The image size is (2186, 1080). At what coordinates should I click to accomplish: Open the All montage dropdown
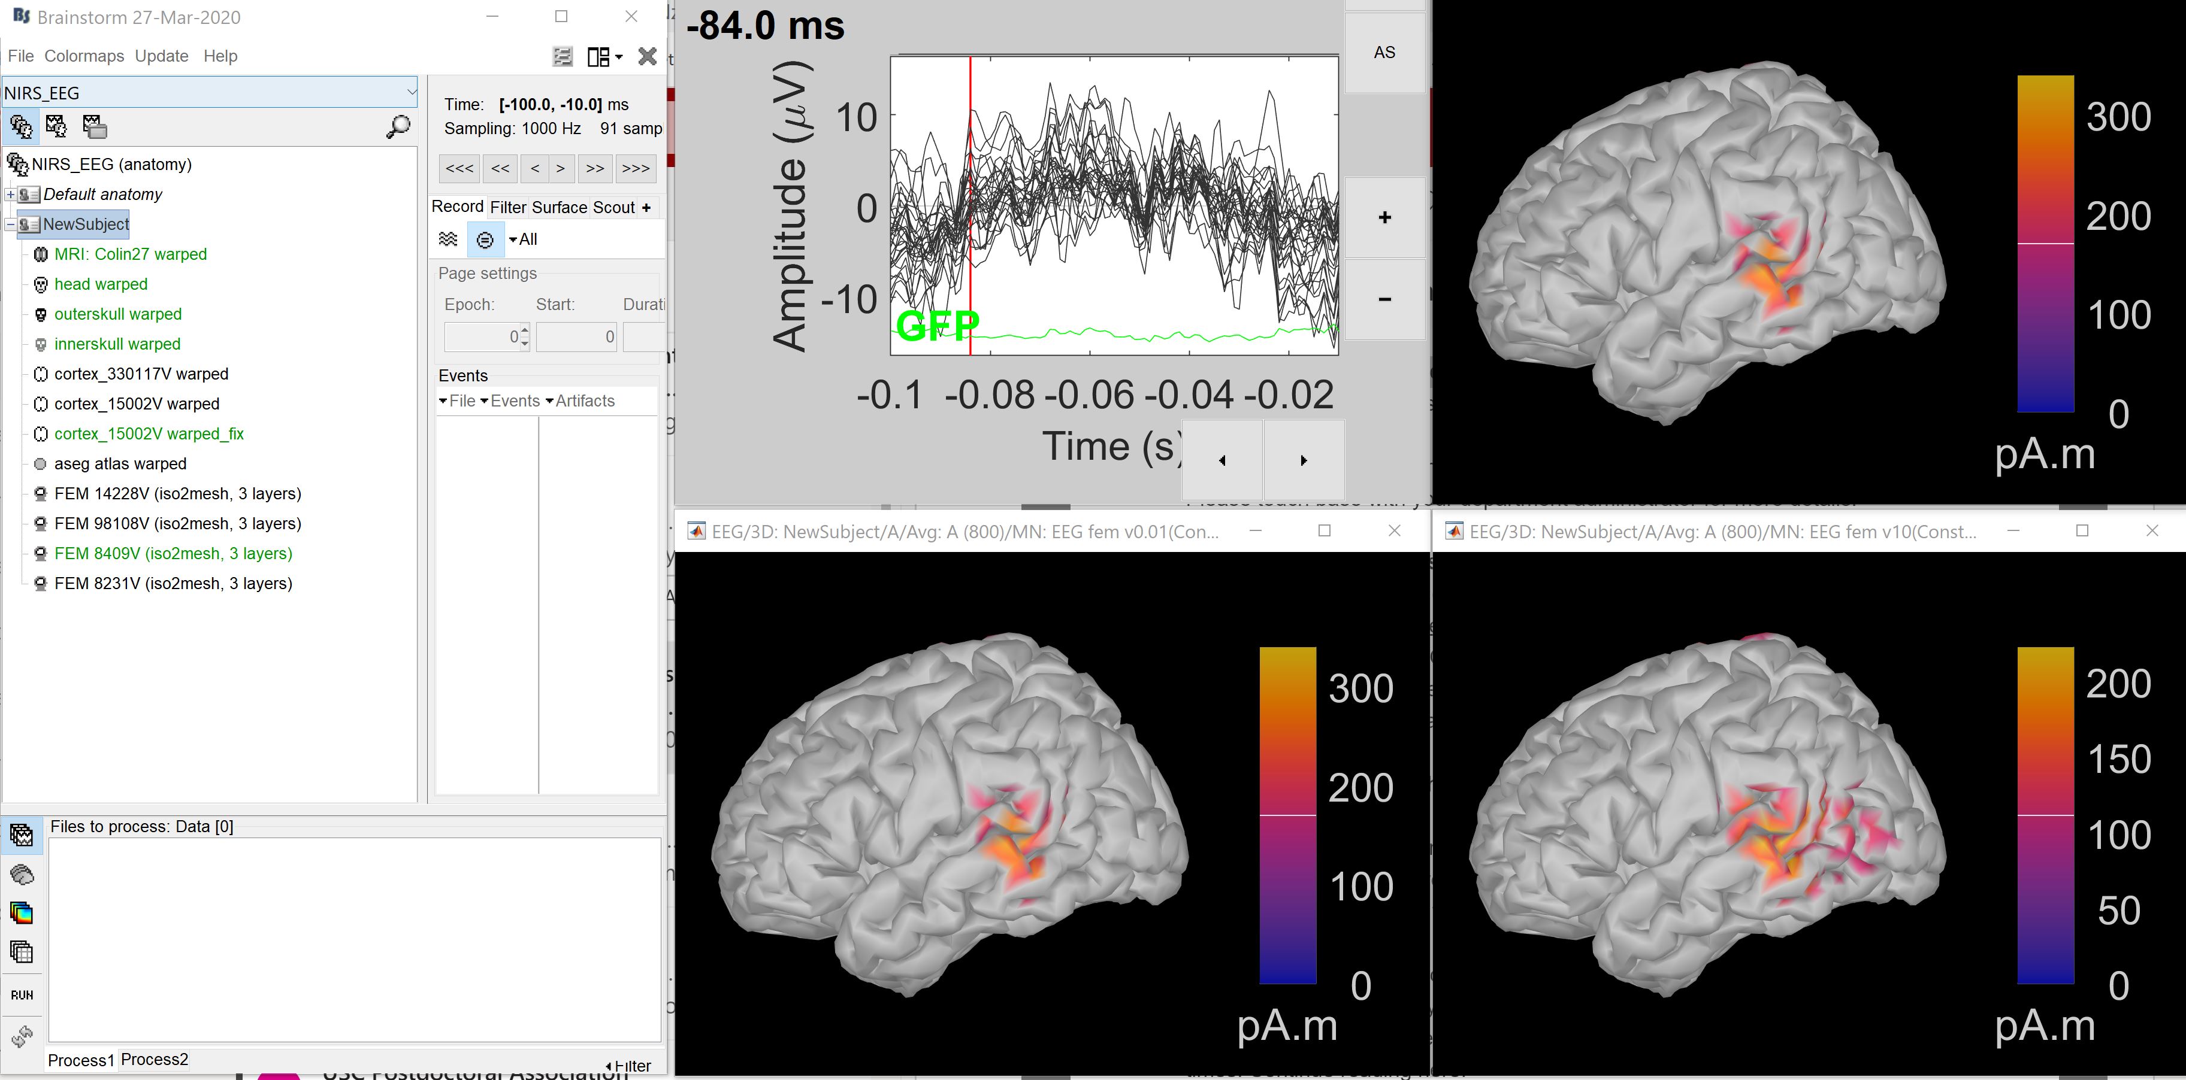click(523, 240)
